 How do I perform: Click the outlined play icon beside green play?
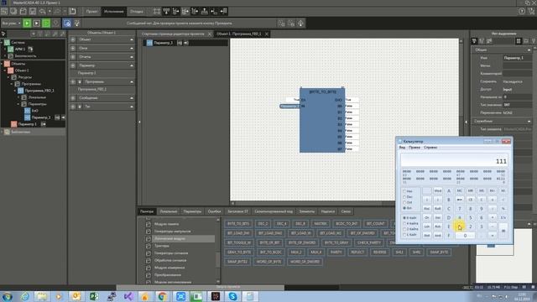point(37,23)
